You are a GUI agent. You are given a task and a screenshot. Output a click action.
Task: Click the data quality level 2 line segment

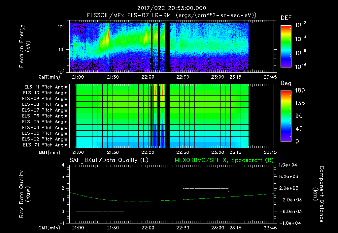coord(205,188)
